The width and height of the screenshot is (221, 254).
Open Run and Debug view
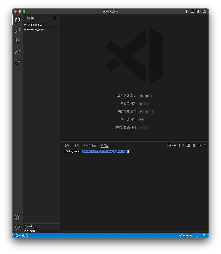[17, 51]
